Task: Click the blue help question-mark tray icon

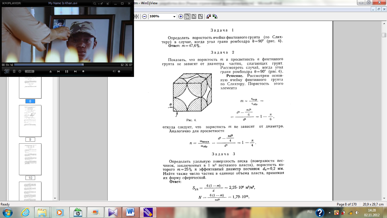Action: pyautogui.click(x=320, y=213)
